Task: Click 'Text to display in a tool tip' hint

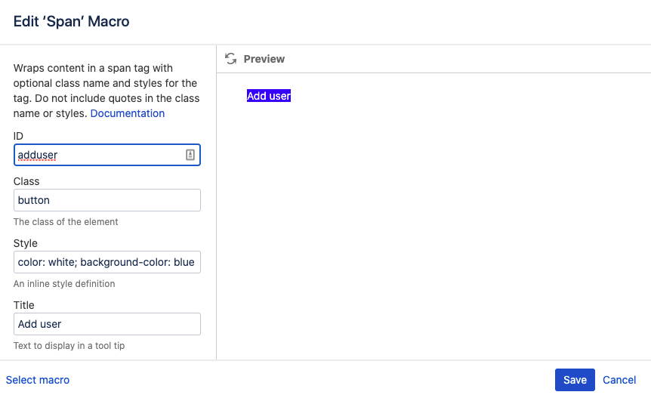Action: coord(69,346)
